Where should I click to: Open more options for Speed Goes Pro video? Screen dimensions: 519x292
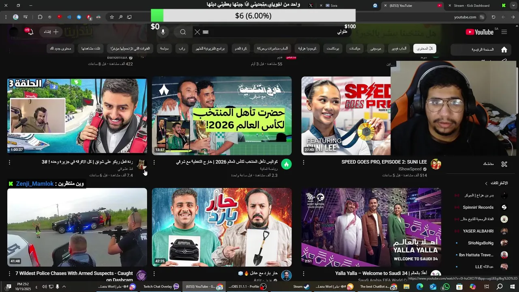[303, 162]
